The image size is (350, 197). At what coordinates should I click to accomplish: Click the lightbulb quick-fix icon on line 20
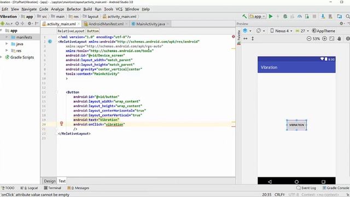61,124
